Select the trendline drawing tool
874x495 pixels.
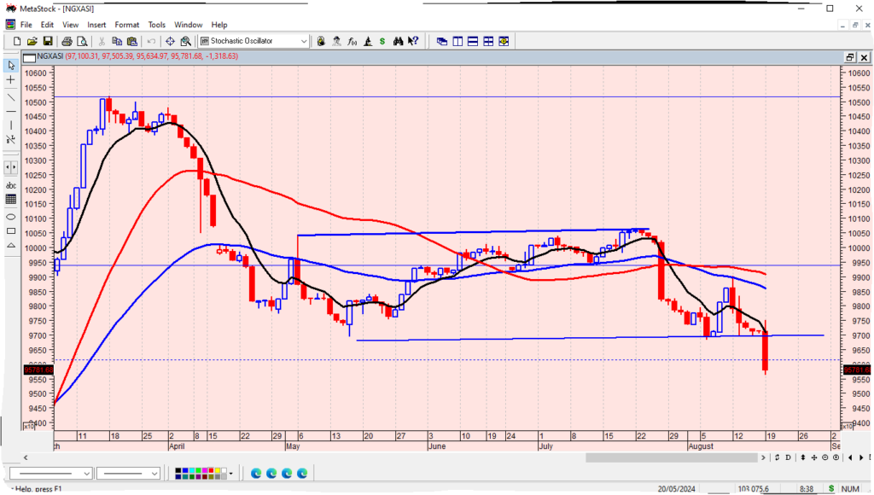(11, 97)
